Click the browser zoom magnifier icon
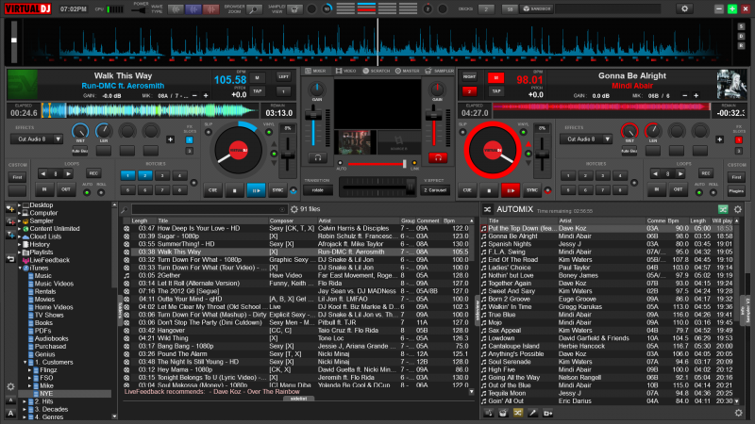This screenshot has width=755, height=424. (254, 9)
